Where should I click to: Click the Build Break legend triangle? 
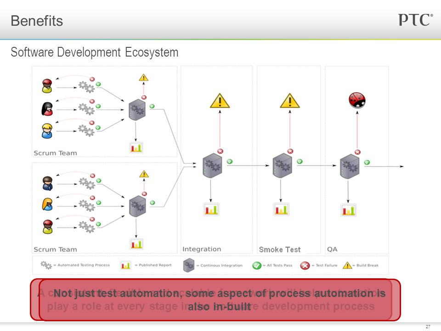347,265
